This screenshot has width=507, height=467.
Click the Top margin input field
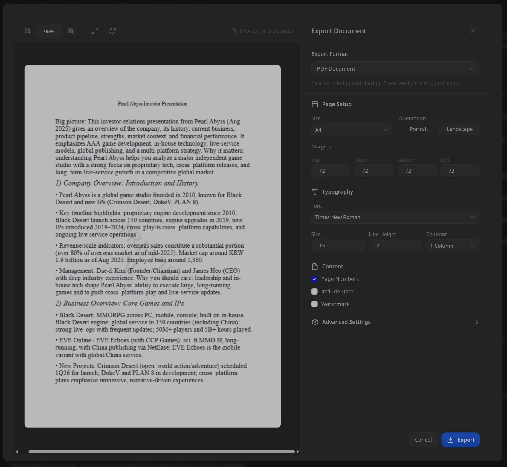(x=331, y=171)
